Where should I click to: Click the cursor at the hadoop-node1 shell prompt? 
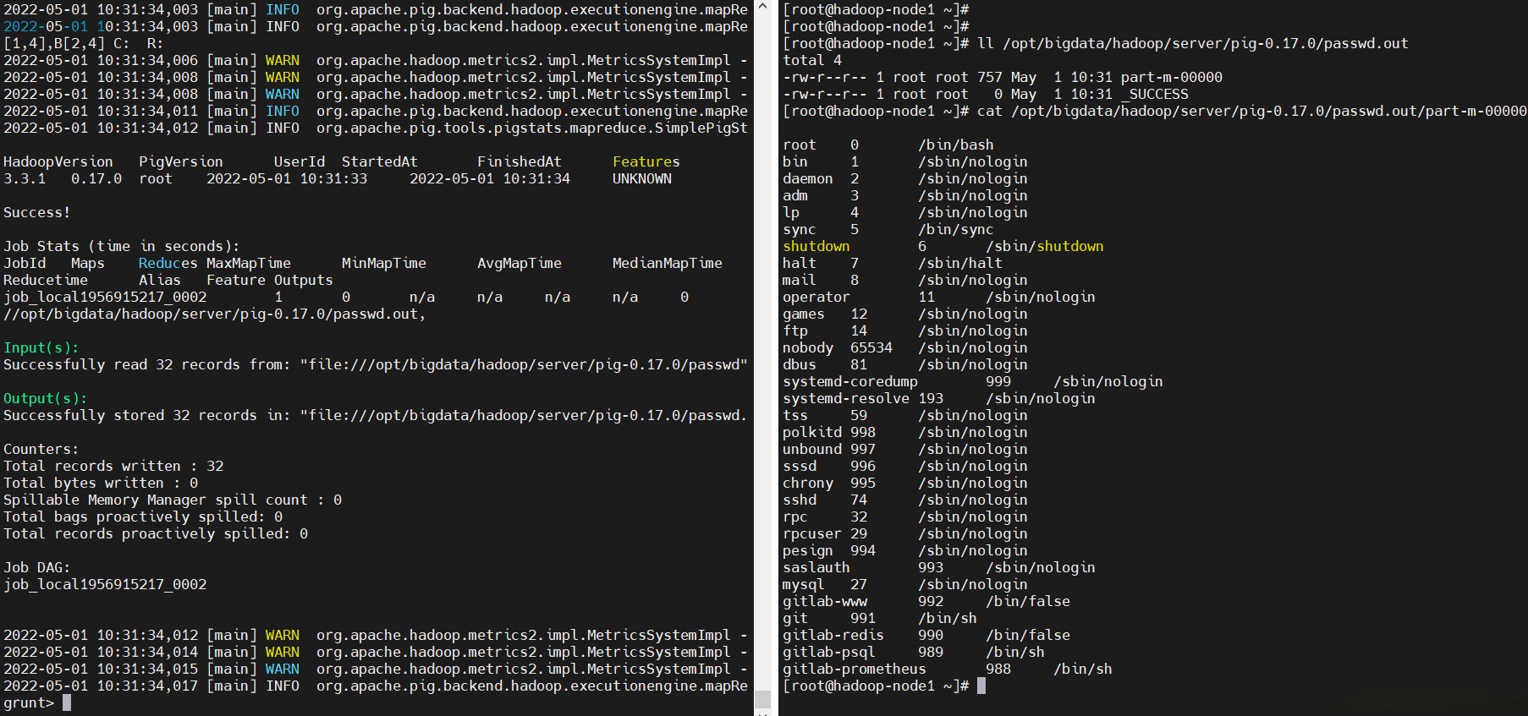[981, 686]
